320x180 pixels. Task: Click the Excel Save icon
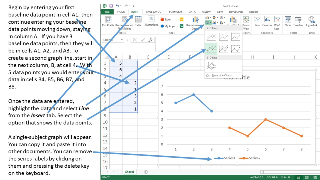point(111,6)
